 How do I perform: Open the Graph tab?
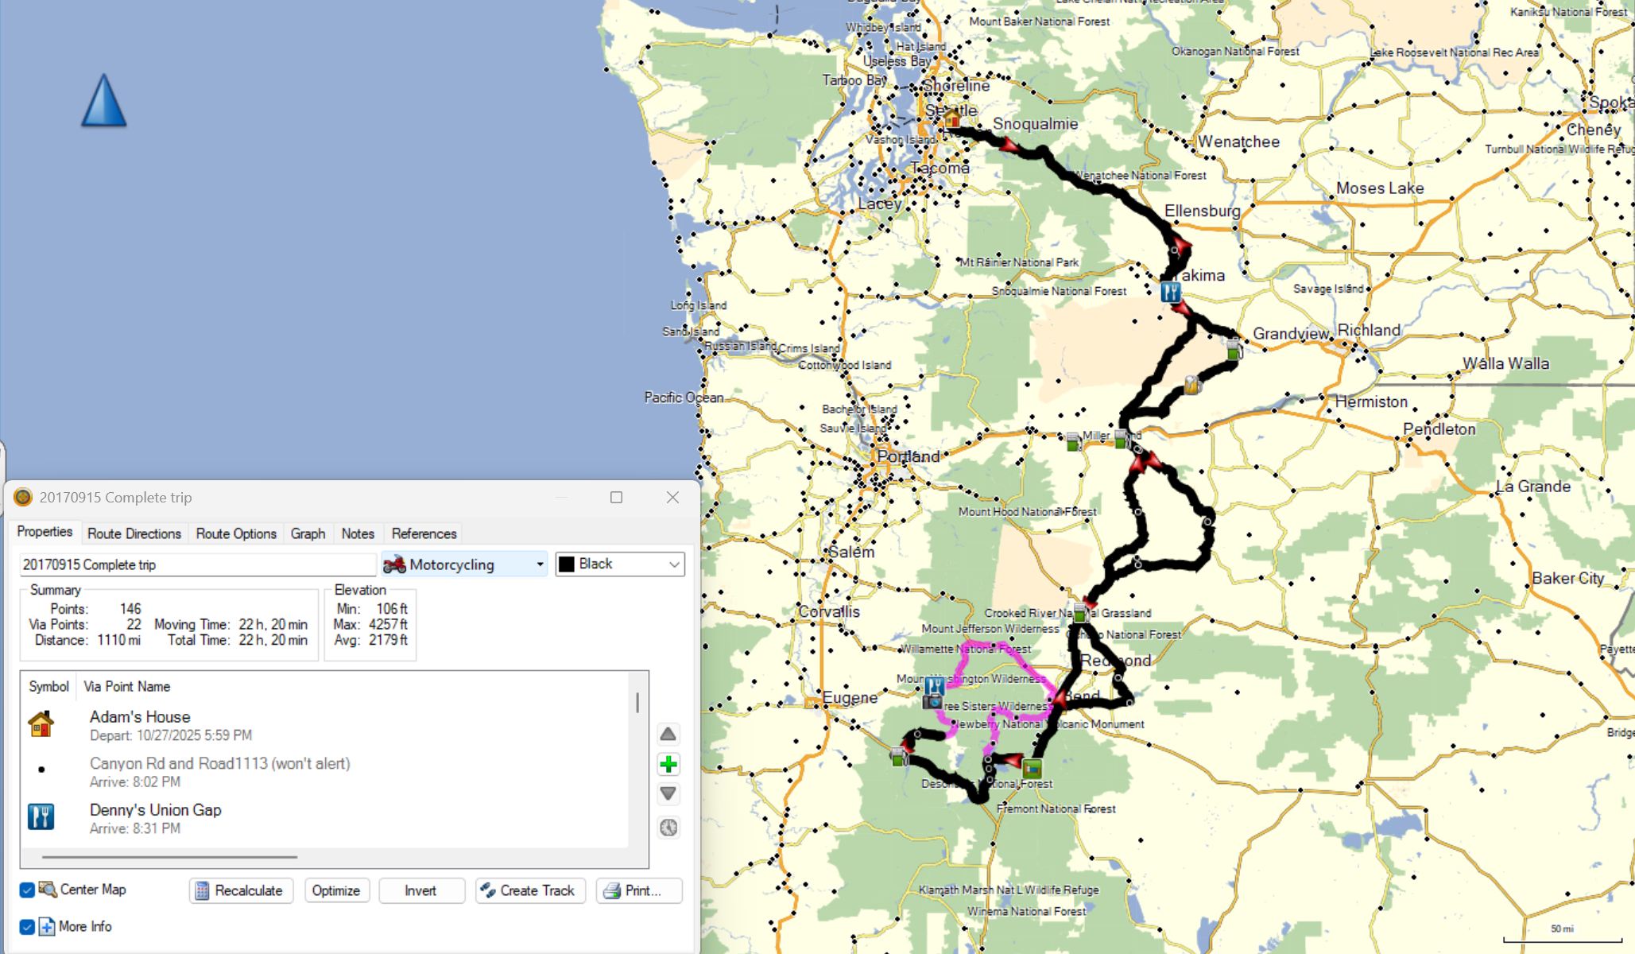[308, 533]
